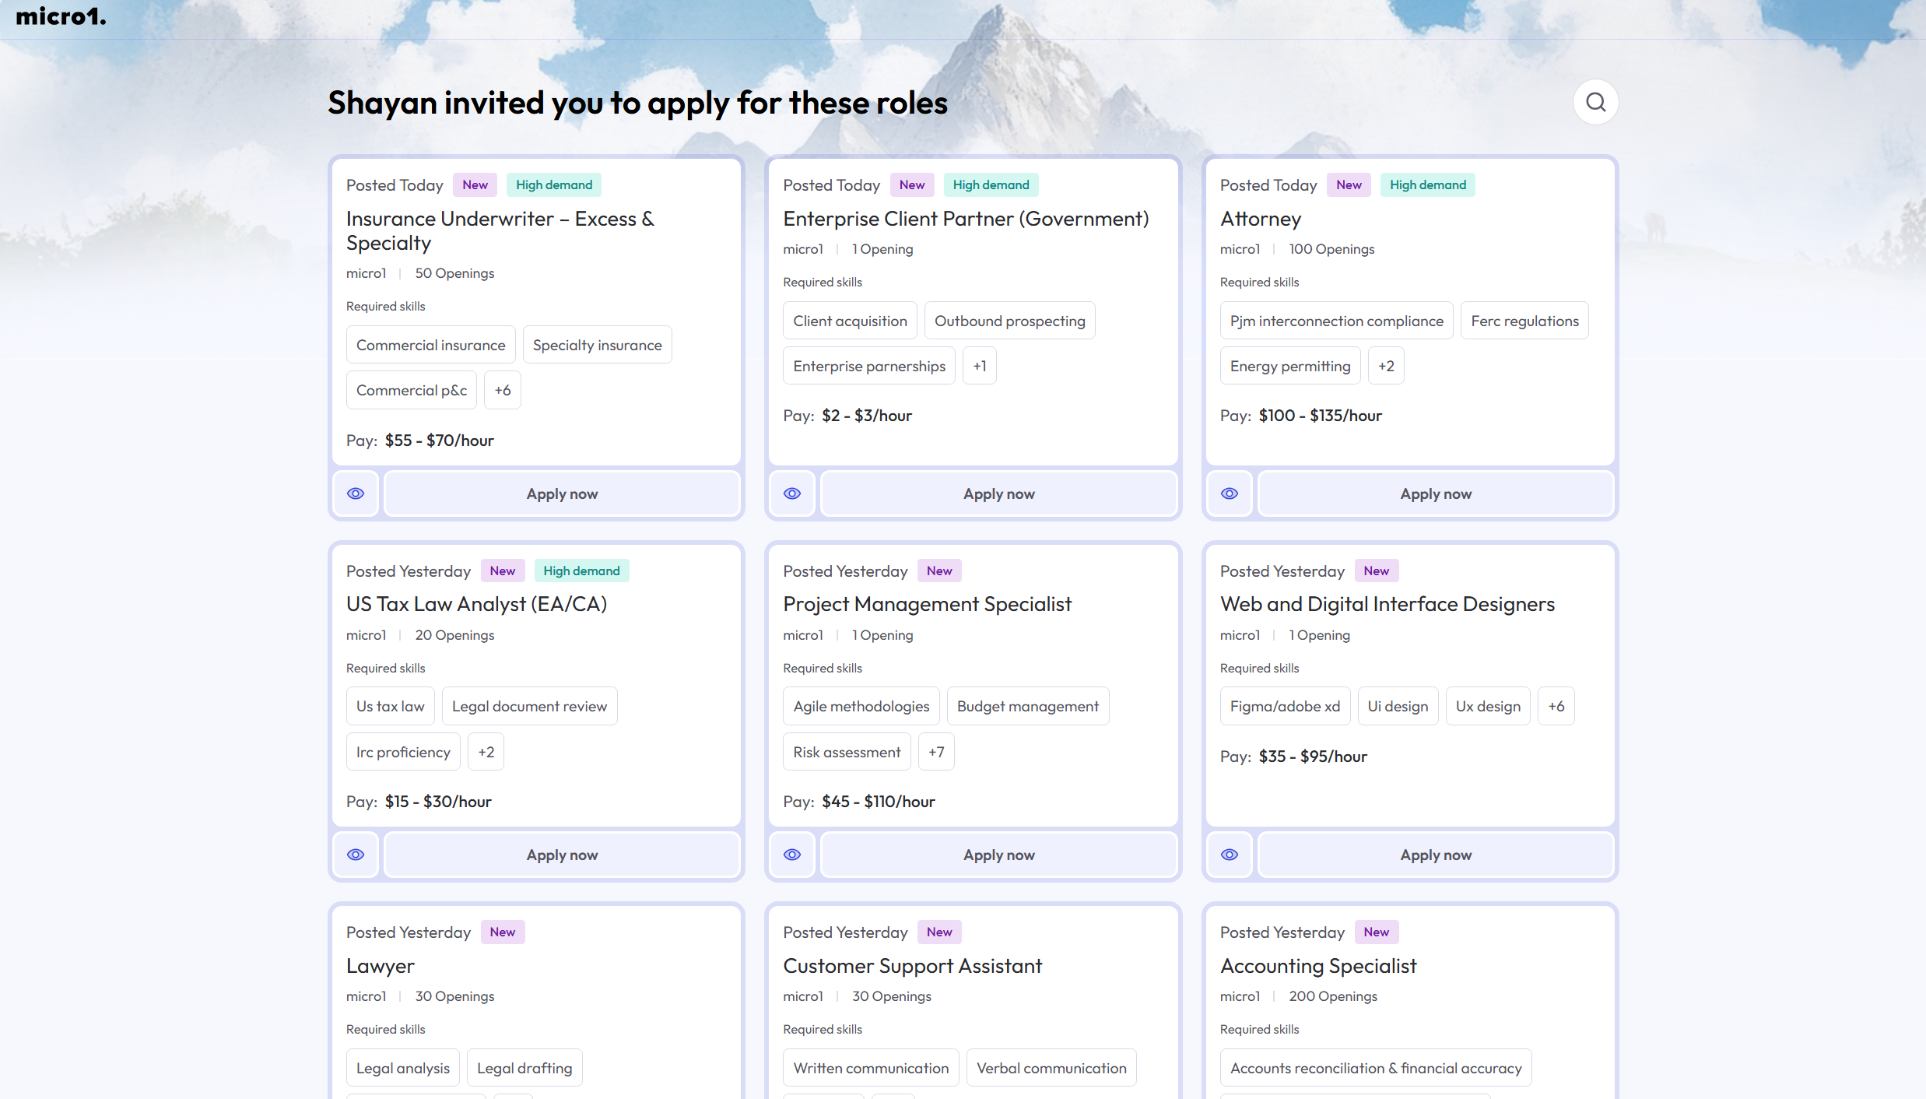Image resolution: width=1926 pixels, height=1099 pixels.
Task: Click the Client acquisition skill tag
Action: click(850, 321)
